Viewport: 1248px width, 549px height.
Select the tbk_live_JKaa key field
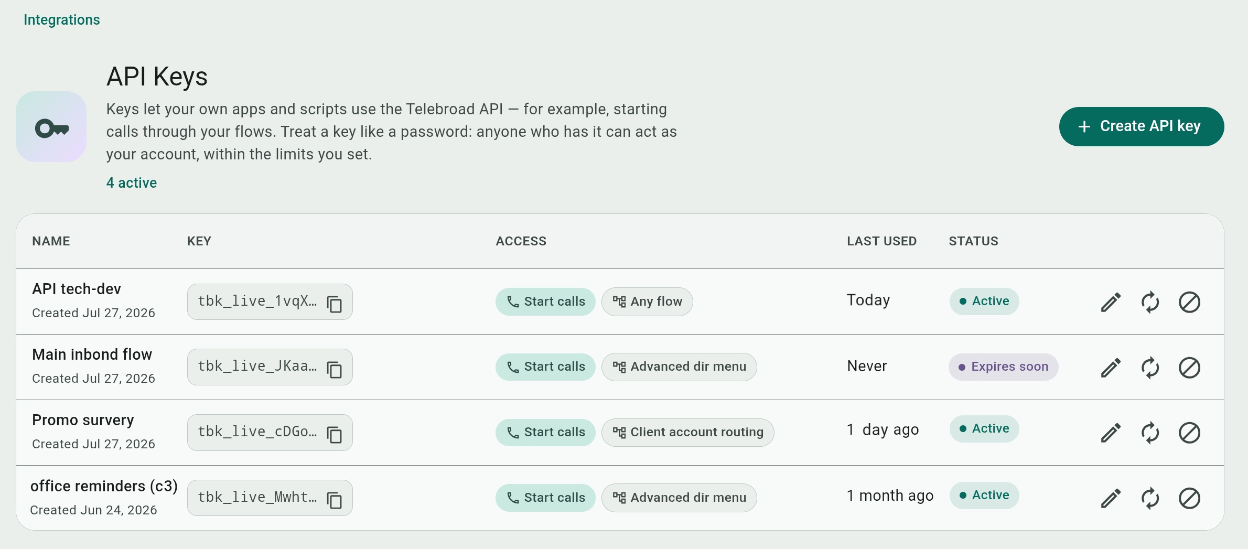click(270, 367)
